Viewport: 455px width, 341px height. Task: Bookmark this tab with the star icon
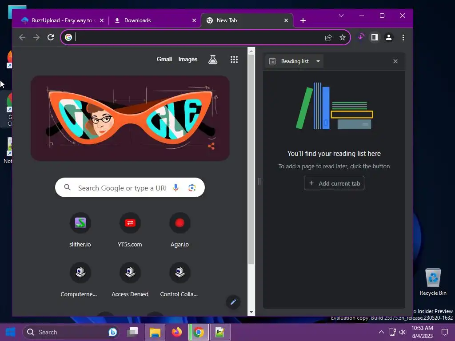tap(343, 37)
